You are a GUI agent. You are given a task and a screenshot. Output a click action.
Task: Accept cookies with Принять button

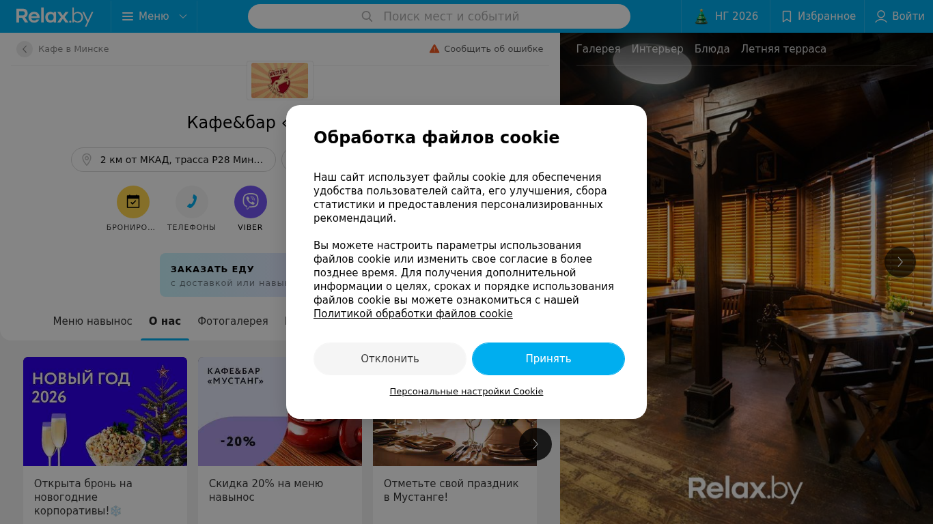[548, 359]
